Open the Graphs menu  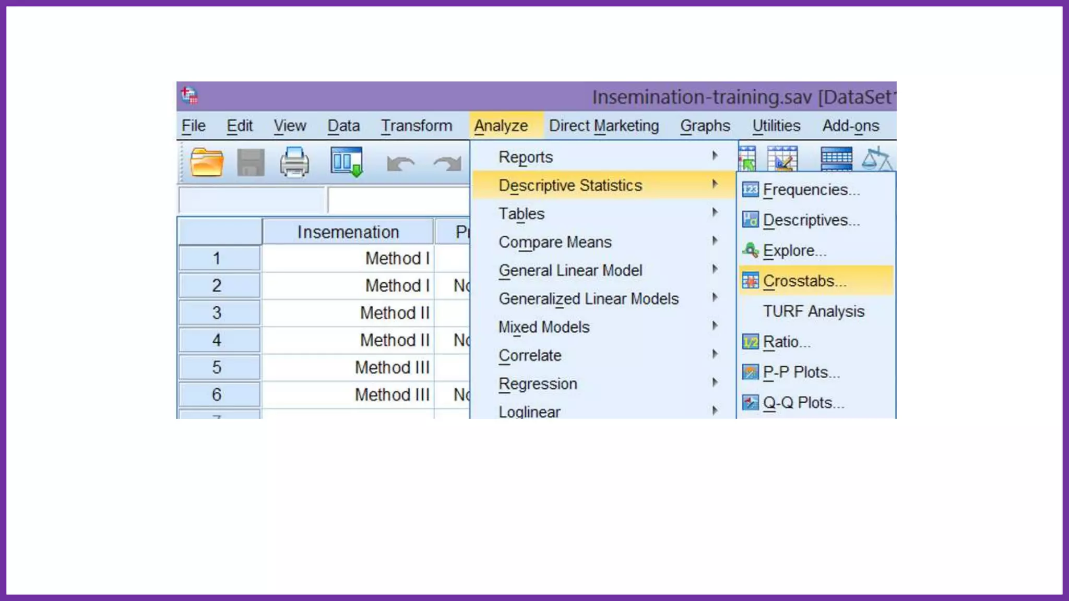(705, 126)
